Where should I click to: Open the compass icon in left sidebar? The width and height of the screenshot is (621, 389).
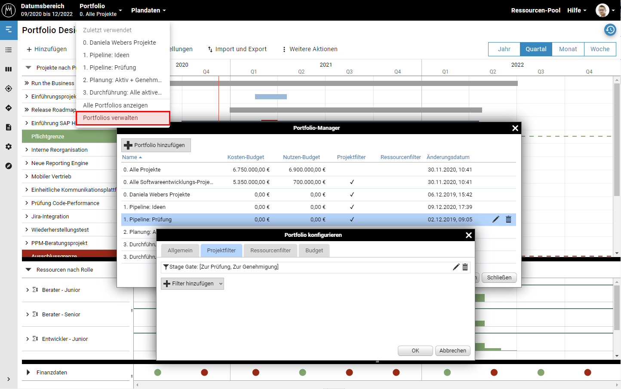9,166
